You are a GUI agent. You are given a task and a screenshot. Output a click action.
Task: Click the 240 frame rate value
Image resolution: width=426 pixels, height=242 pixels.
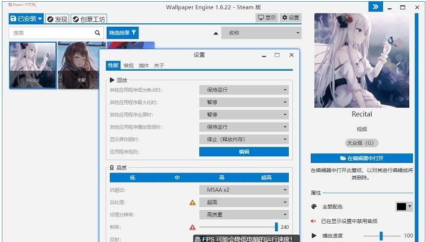pos(285,227)
